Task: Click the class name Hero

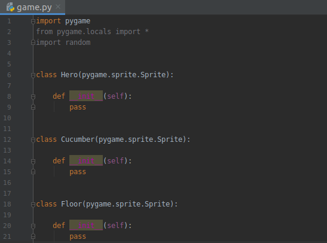Action: tap(69, 75)
